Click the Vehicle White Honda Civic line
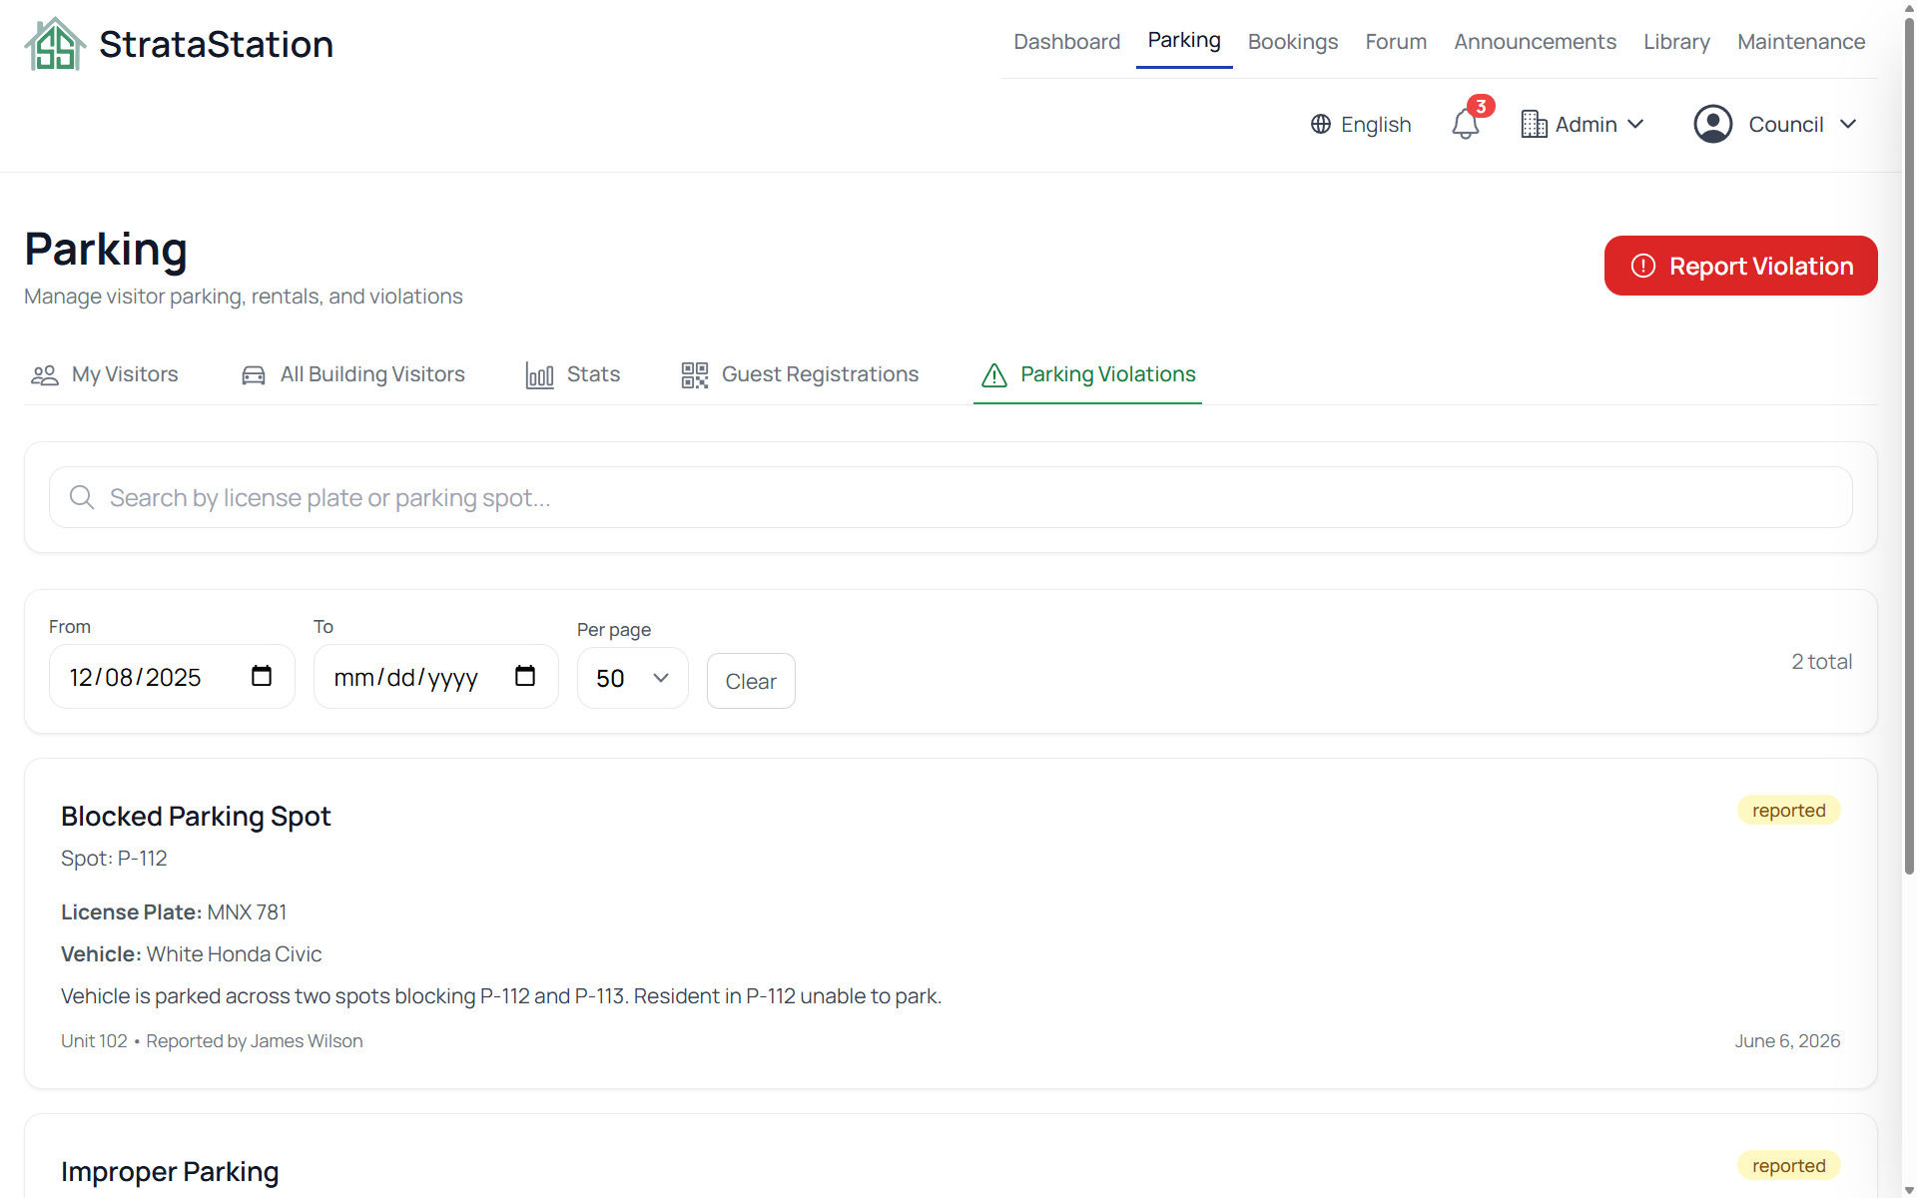 point(192,954)
